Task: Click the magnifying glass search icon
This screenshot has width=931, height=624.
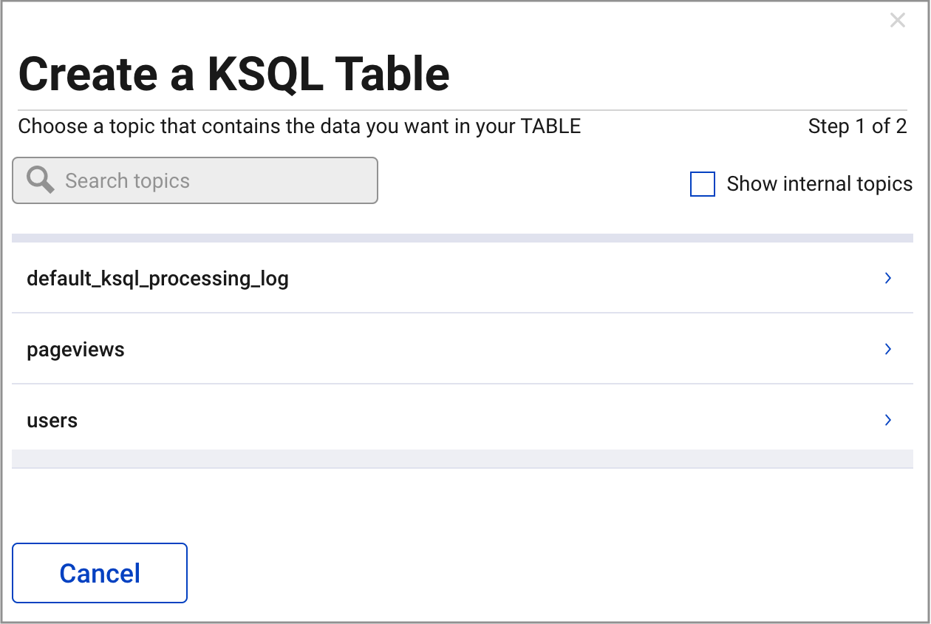Action: 38,180
